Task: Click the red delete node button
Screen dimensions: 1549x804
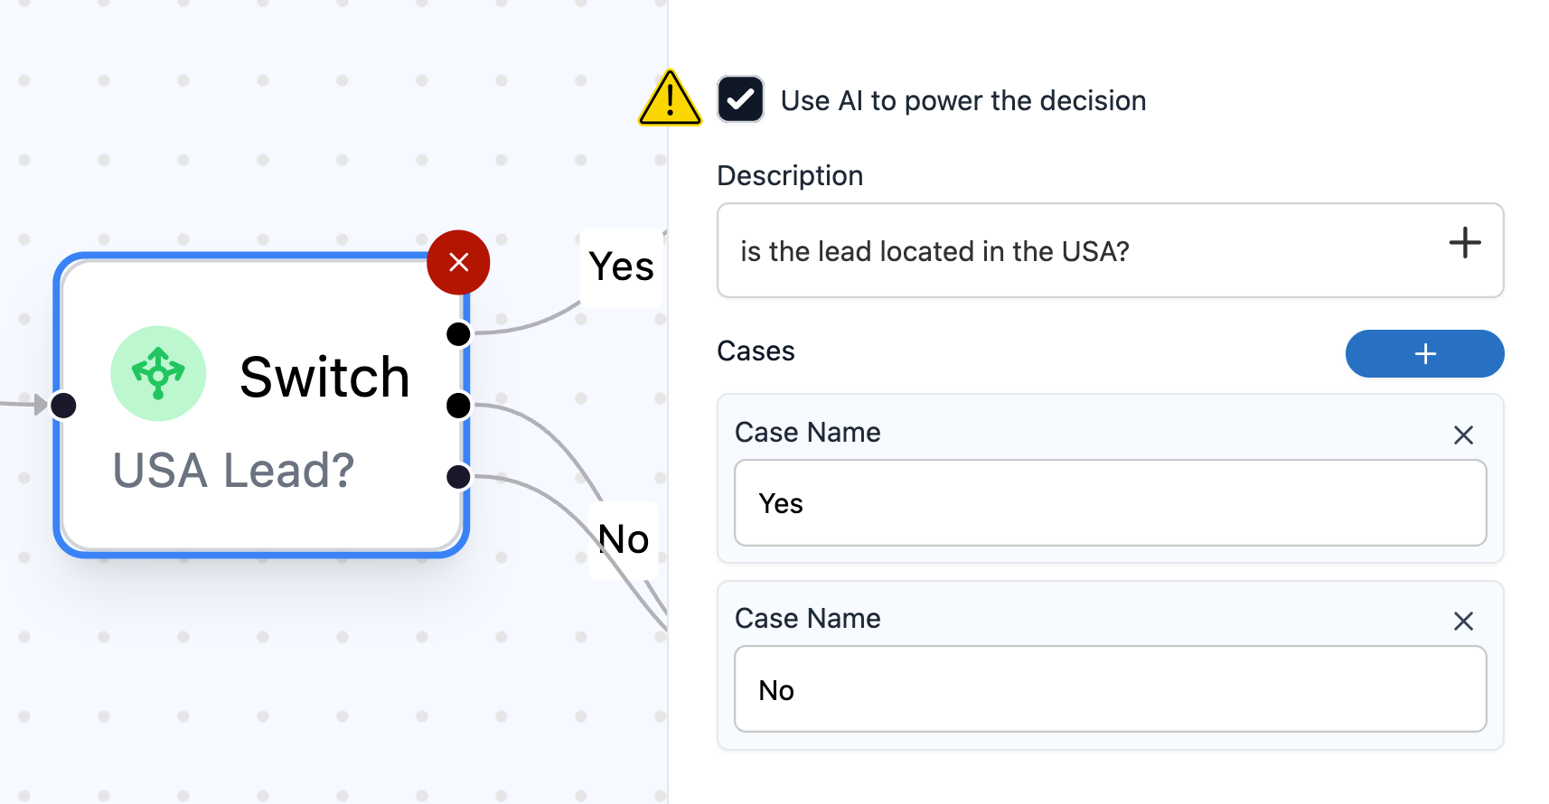Action: coord(458,263)
